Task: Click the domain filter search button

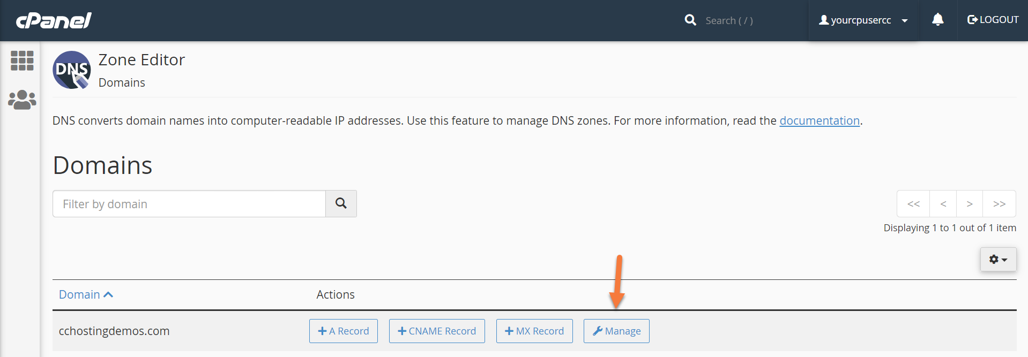Action: [341, 203]
